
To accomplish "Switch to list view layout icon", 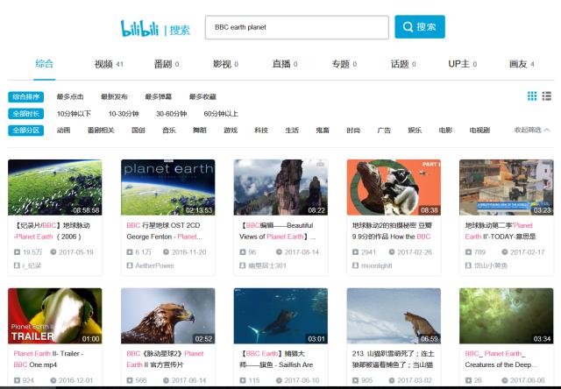I will click(547, 95).
